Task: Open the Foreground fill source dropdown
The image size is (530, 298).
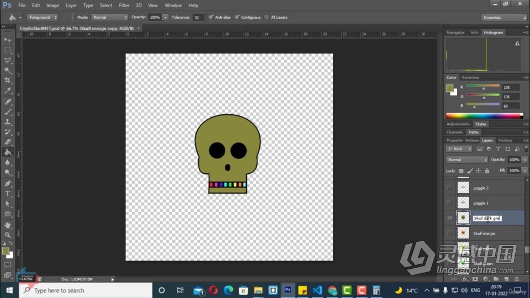Action: [43, 17]
